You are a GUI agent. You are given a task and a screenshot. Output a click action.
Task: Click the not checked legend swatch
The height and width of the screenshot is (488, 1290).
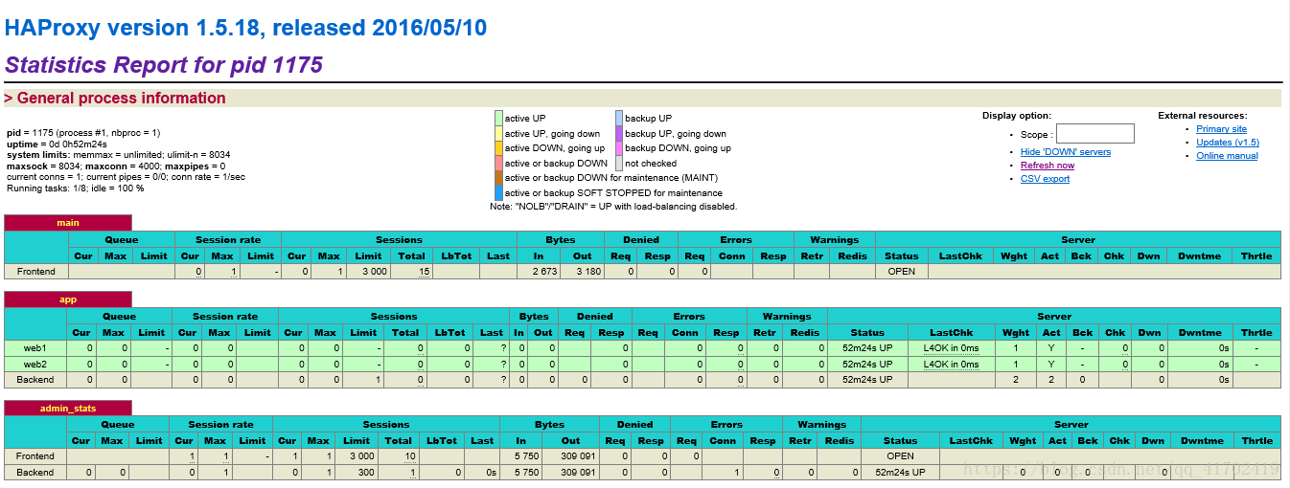pyautogui.click(x=619, y=164)
